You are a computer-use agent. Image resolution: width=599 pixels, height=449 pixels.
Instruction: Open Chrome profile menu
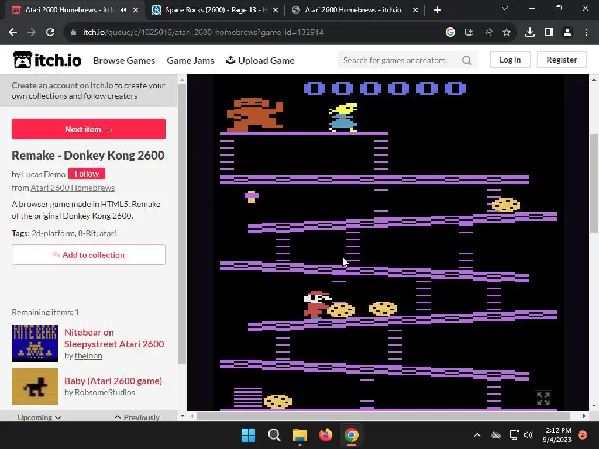coord(567,33)
